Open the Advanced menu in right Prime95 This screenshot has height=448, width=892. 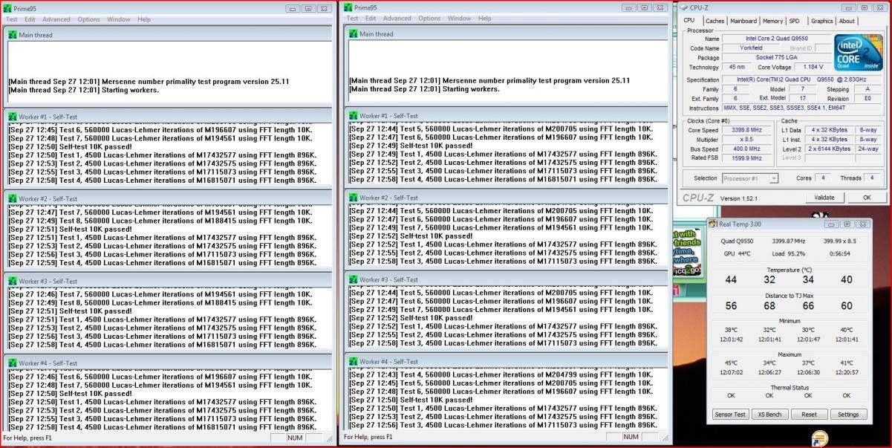397,18
